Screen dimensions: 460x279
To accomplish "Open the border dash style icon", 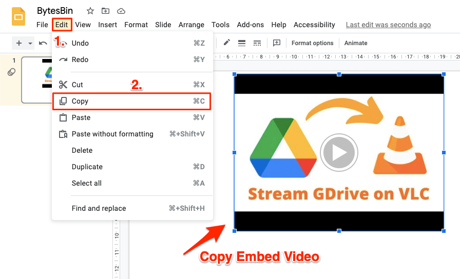I will click(257, 43).
